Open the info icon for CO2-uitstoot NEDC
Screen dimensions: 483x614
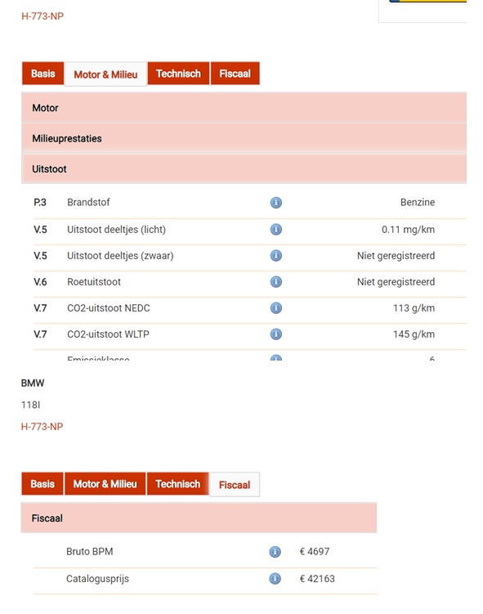276,307
